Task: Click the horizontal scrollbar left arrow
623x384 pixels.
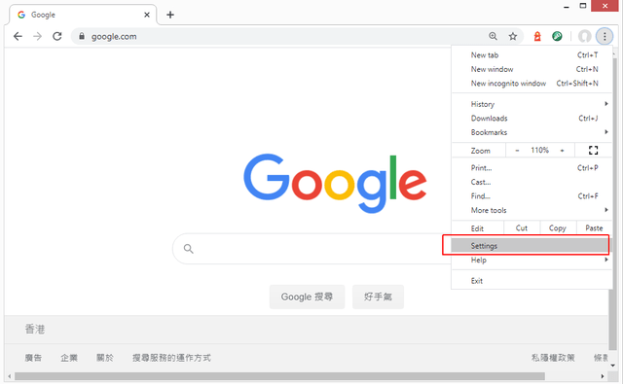Action: click(10, 376)
